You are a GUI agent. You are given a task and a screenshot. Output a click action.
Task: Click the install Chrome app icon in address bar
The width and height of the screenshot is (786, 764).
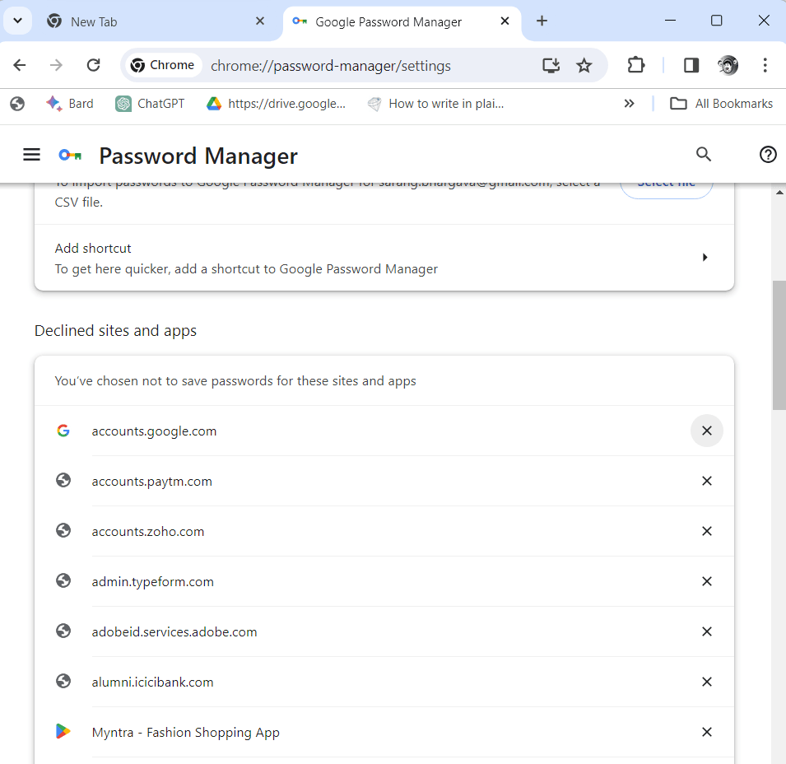pos(551,64)
